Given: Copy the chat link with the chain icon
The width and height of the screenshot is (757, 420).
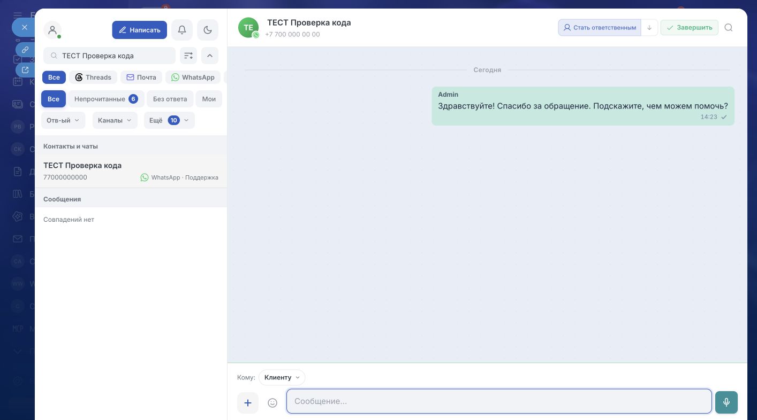Looking at the screenshot, I should point(25,50).
